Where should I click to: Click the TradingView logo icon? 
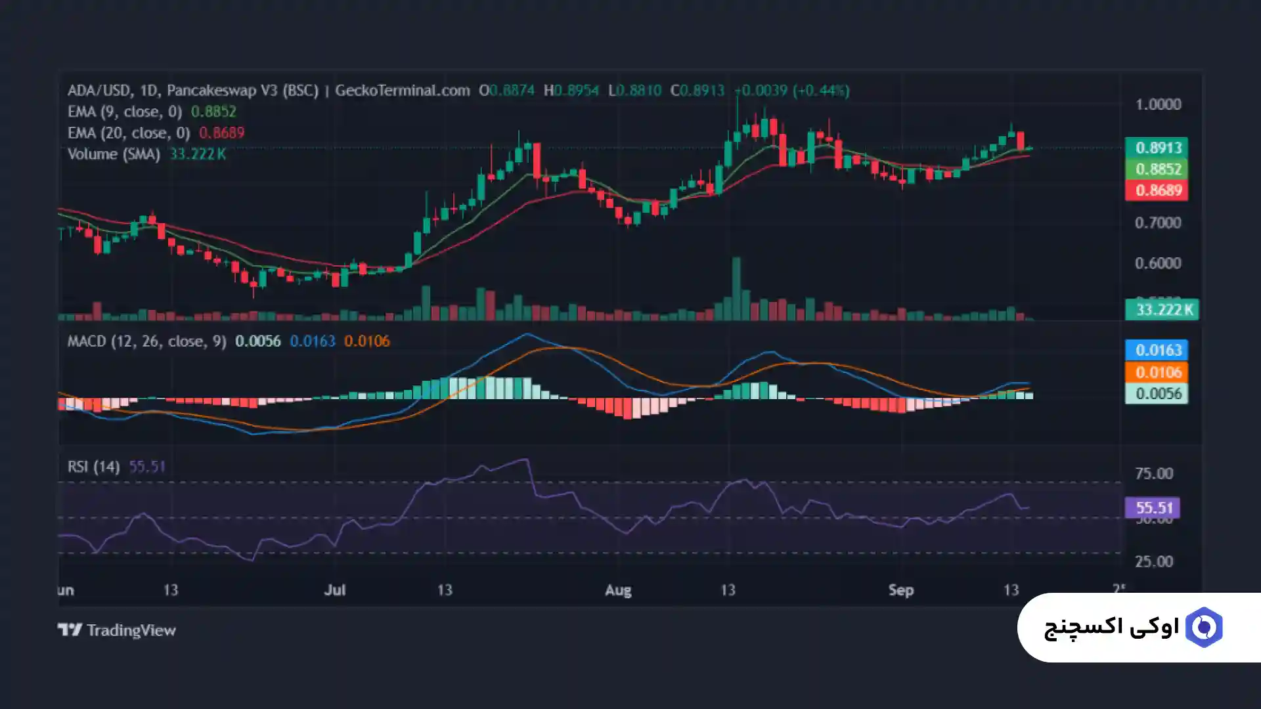pyautogui.click(x=70, y=630)
